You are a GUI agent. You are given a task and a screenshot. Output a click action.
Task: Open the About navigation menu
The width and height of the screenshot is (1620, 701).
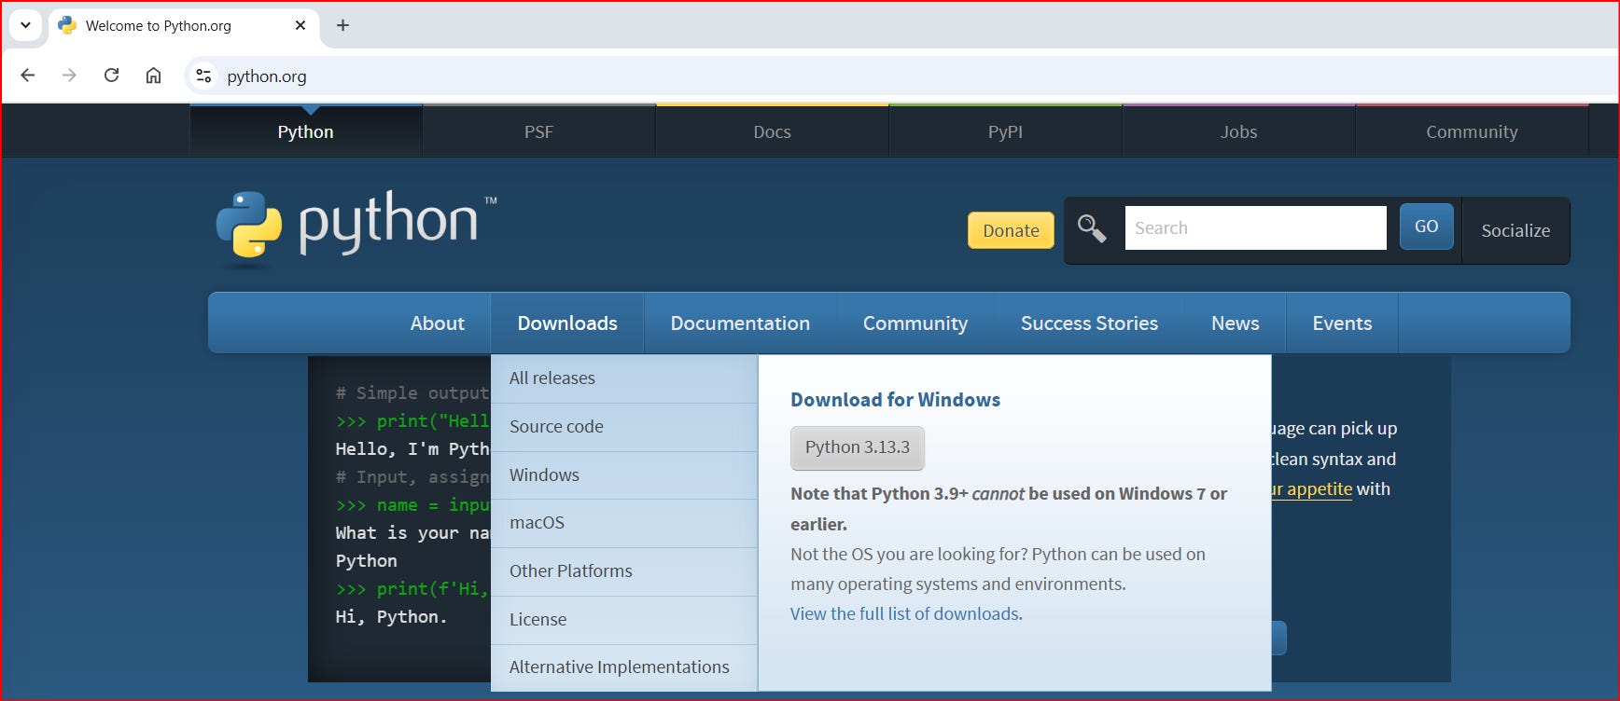437,323
